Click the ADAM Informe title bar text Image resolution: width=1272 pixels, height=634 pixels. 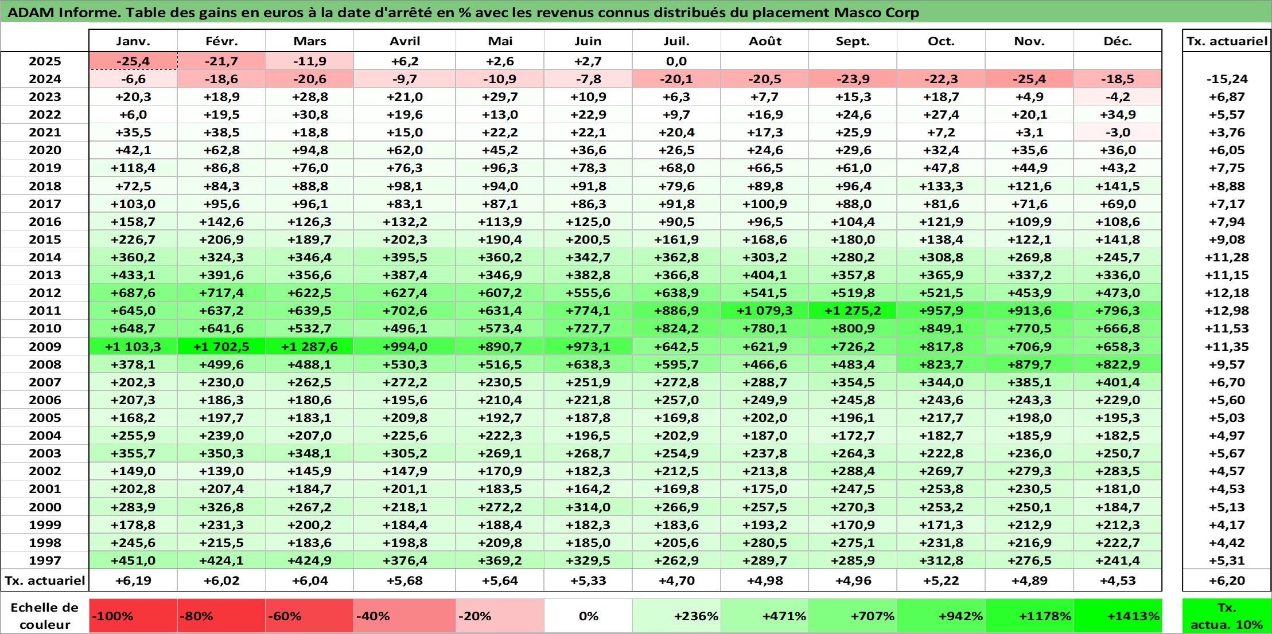click(464, 13)
